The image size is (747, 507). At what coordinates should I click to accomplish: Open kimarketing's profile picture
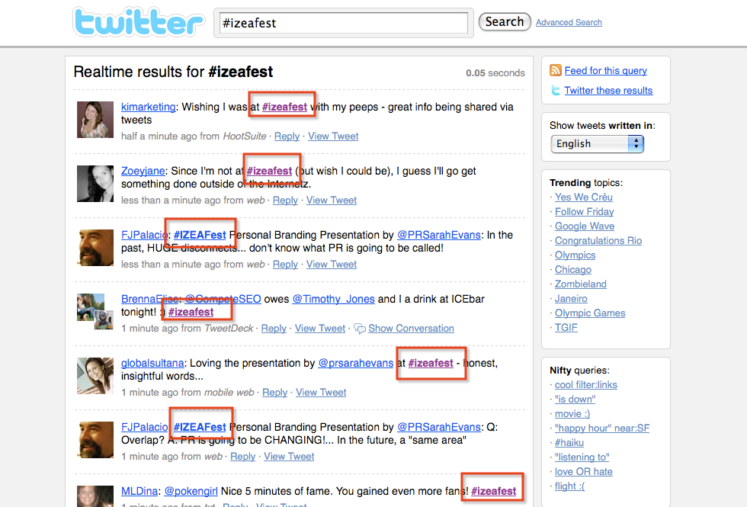coord(95,120)
